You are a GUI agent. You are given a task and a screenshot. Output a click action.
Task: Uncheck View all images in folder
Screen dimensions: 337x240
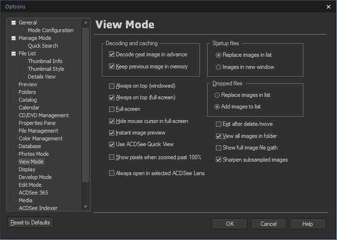218,136
